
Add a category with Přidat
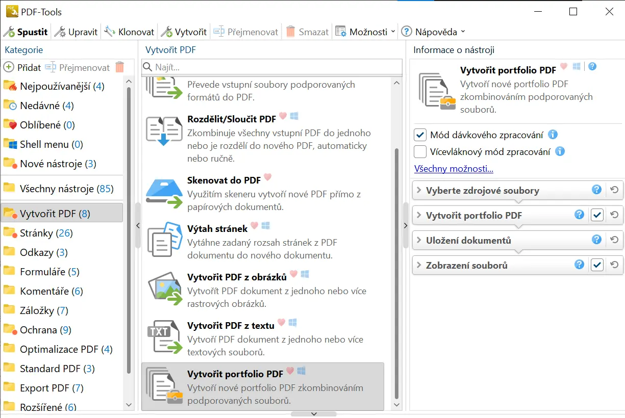point(22,67)
